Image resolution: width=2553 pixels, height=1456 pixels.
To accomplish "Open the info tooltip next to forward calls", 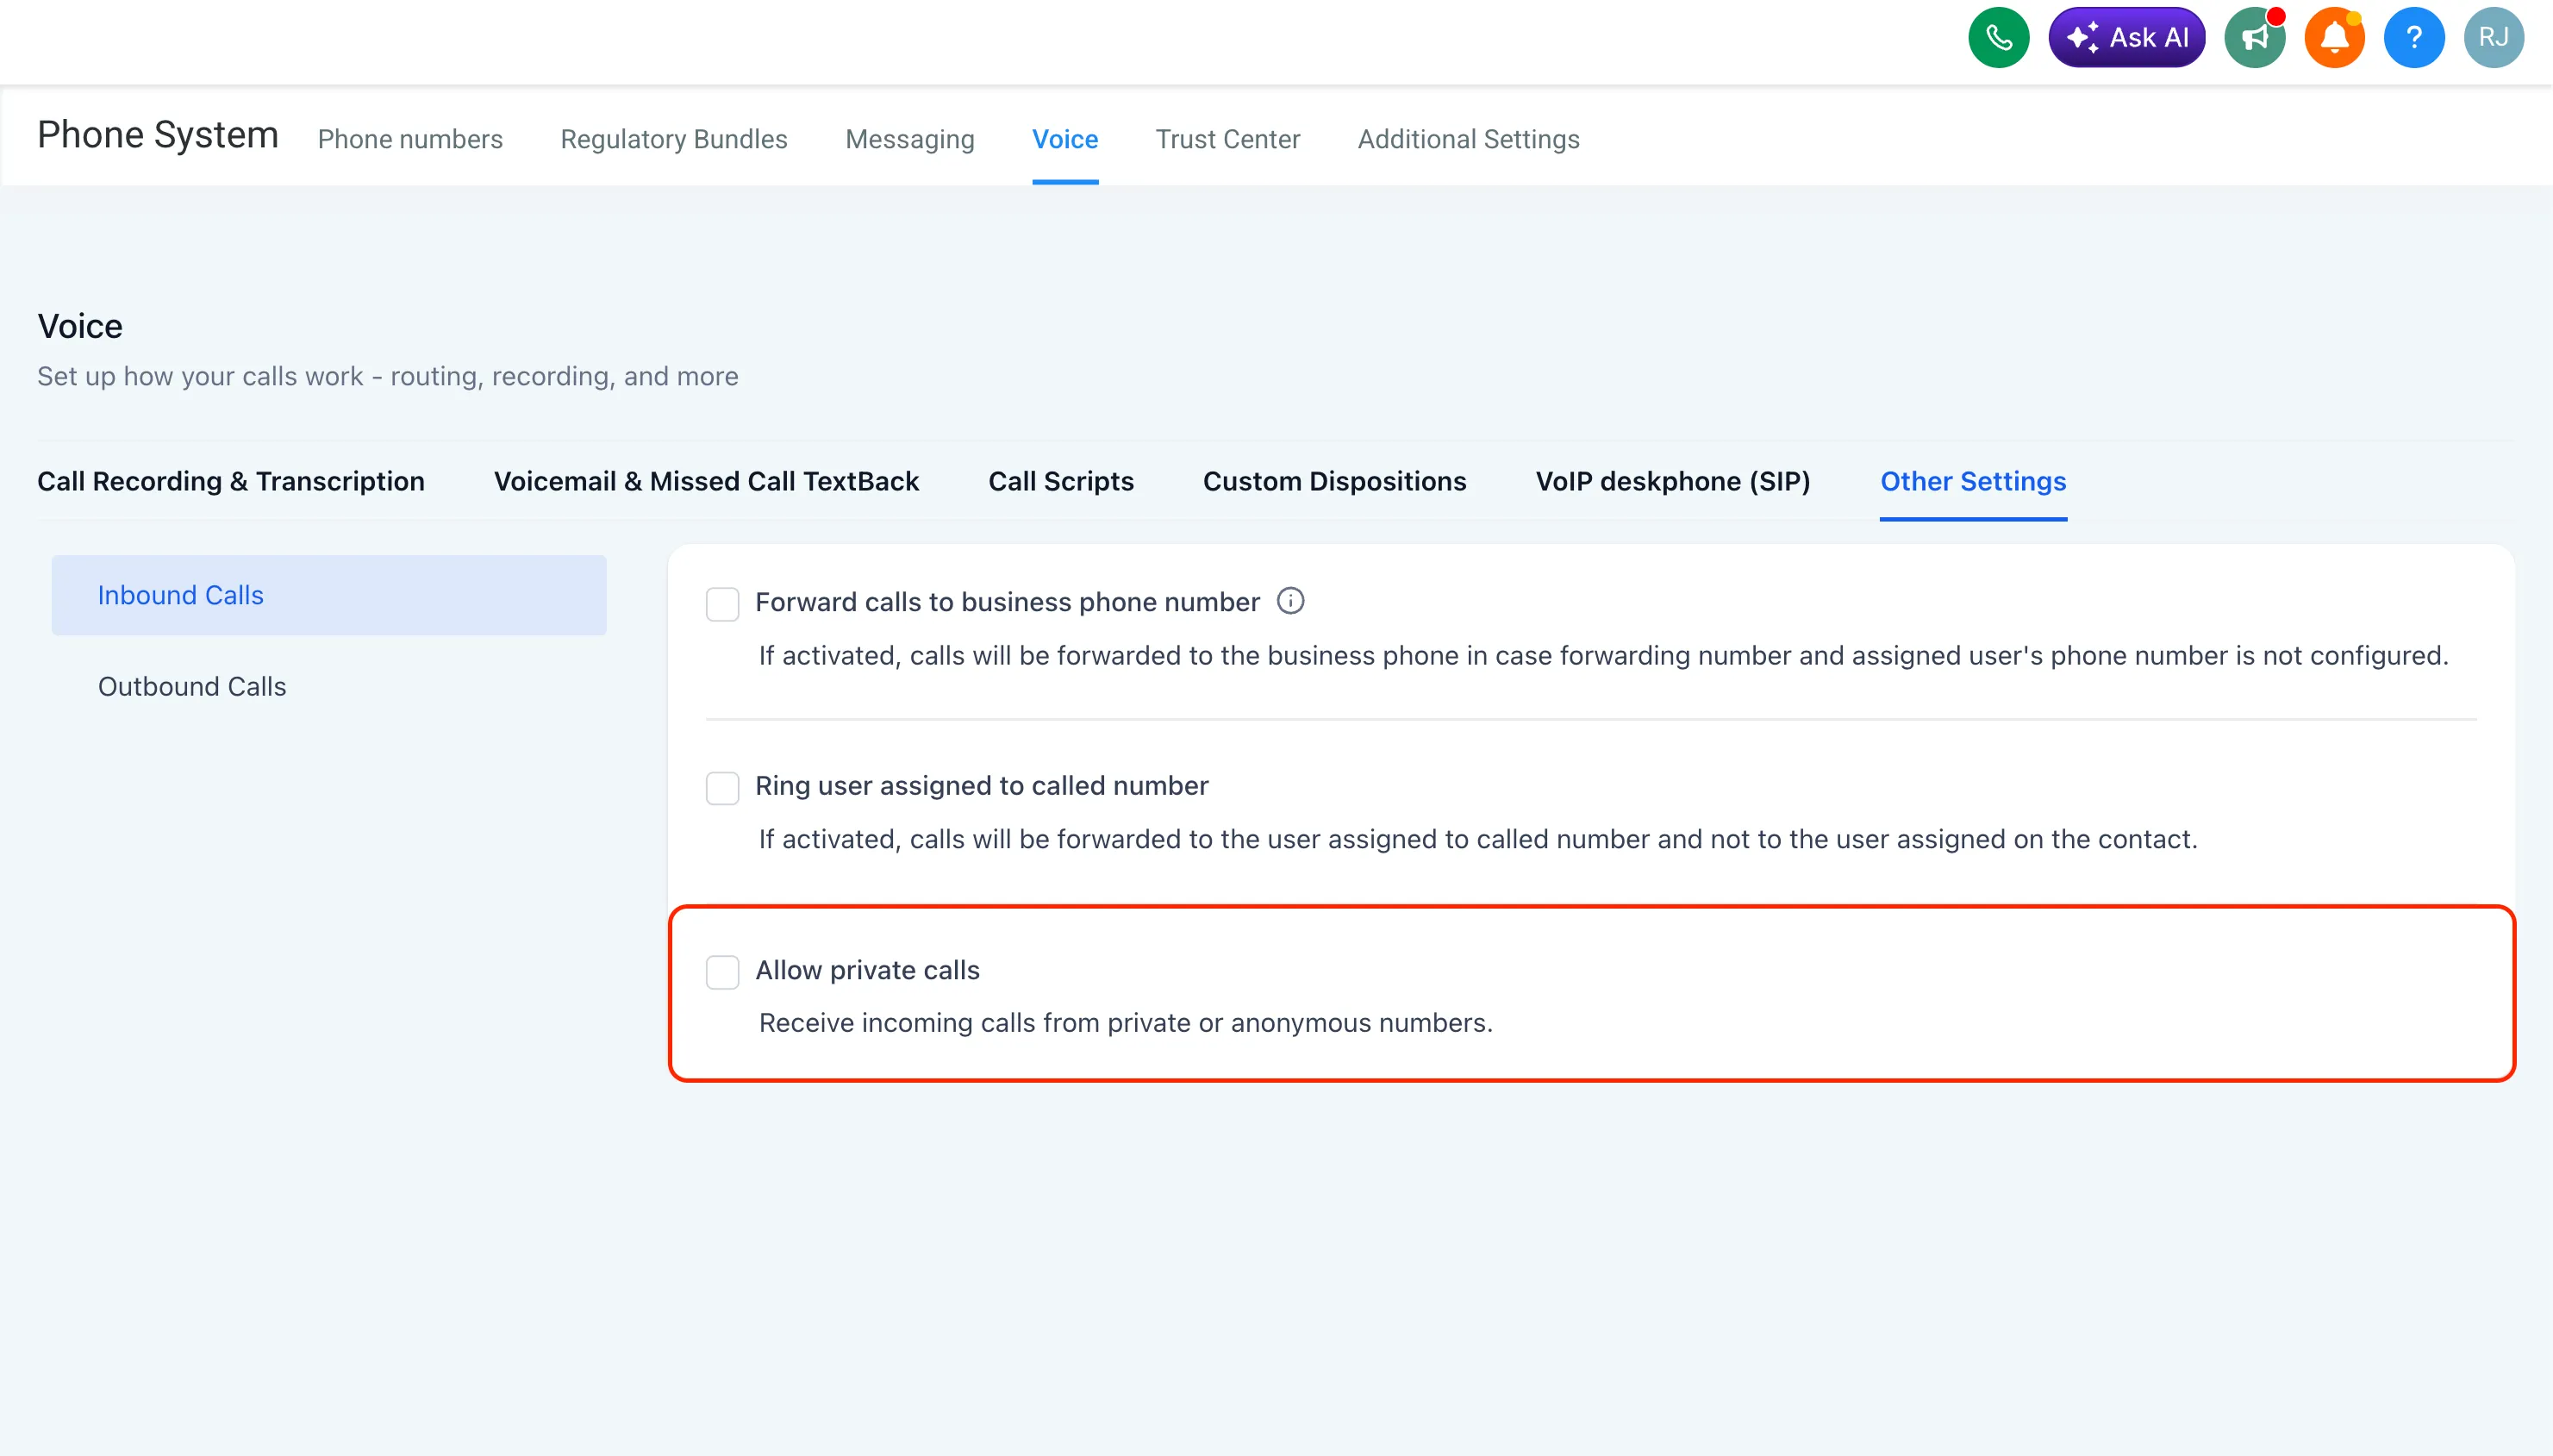I will pos(1290,600).
